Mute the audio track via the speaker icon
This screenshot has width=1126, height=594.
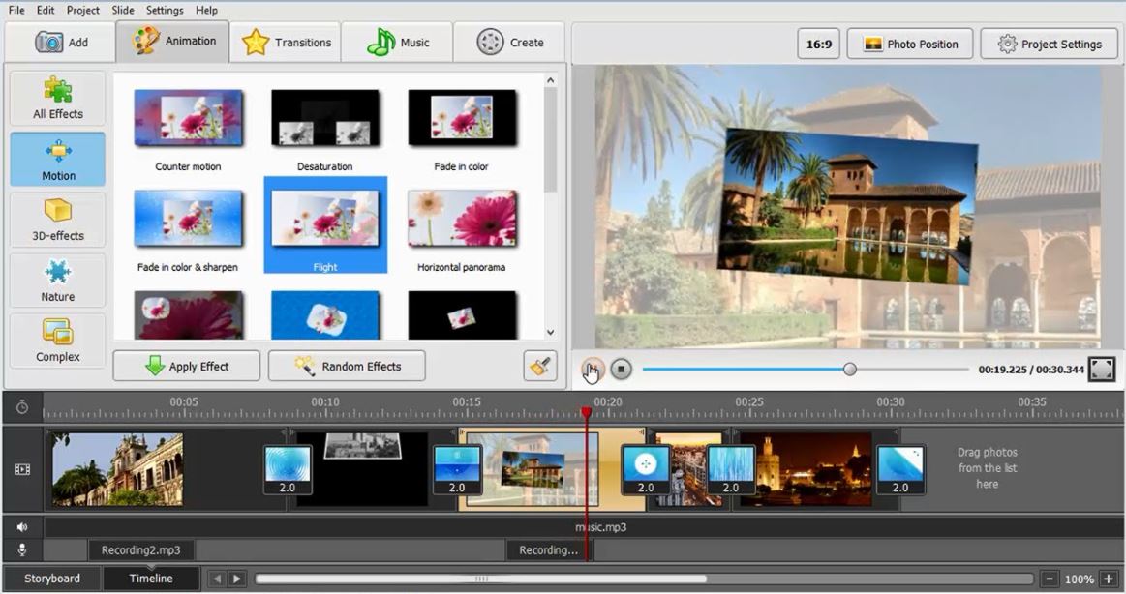[21, 526]
